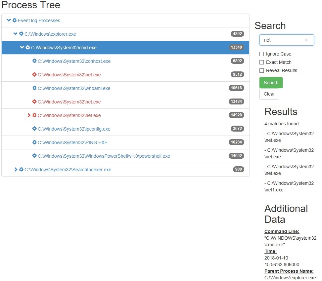Collapse the Event log Processes root node
Viewport: 322px width, 281px height.
[9, 20]
